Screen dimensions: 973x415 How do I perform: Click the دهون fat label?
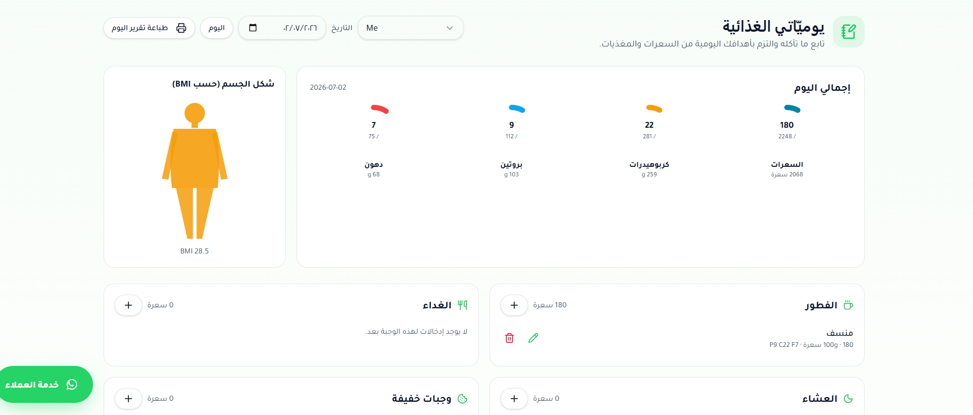374,165
